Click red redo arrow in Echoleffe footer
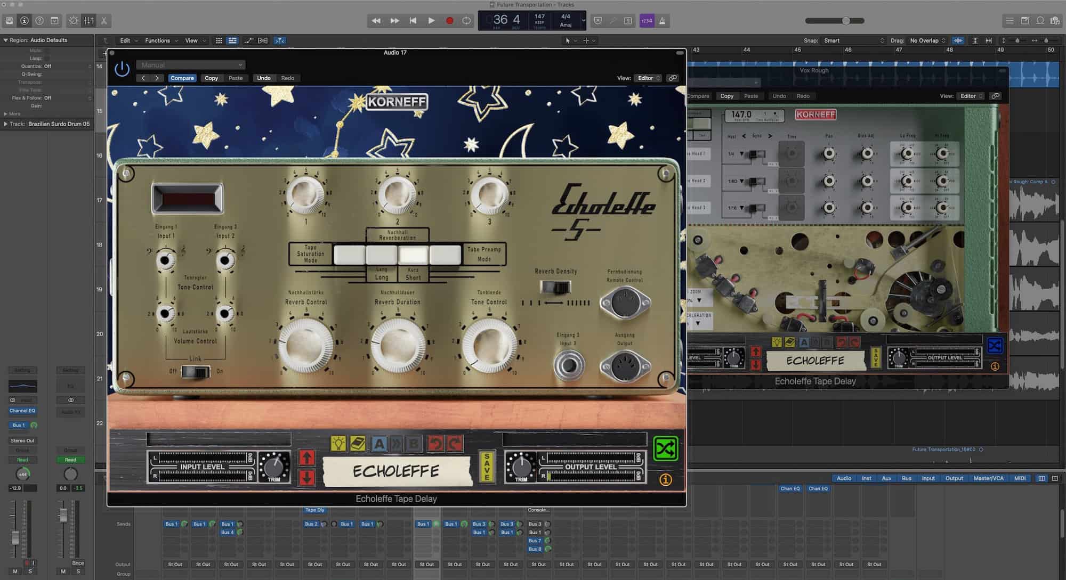The image size is (1066, 580). coord(455,443)
